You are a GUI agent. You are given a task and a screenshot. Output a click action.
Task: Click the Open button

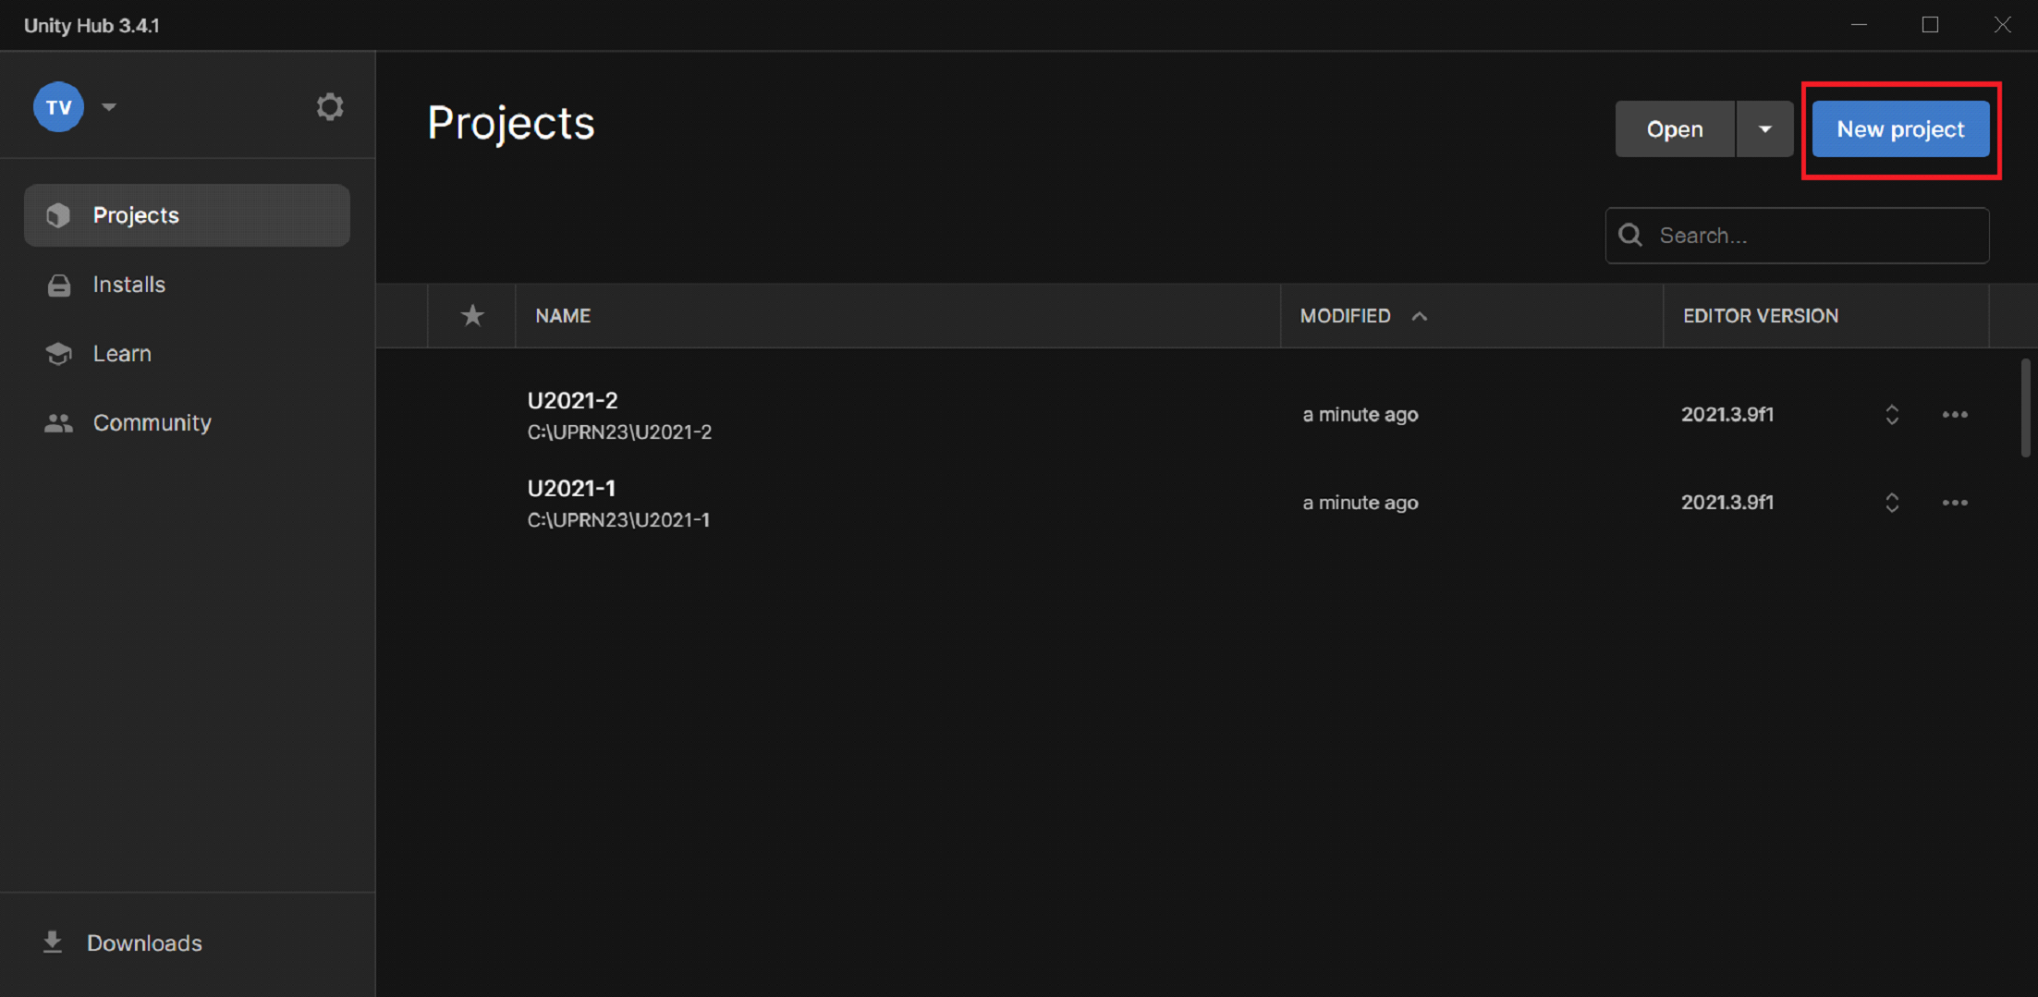1675,129
